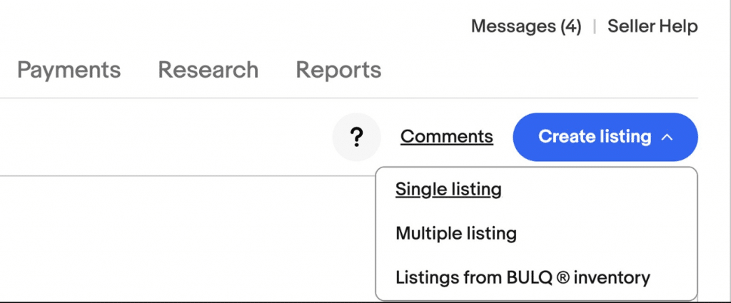Visit the Seller Help link
Image resolution: width=731 pixels, height=303 pixels.
[x=652, y=26]
